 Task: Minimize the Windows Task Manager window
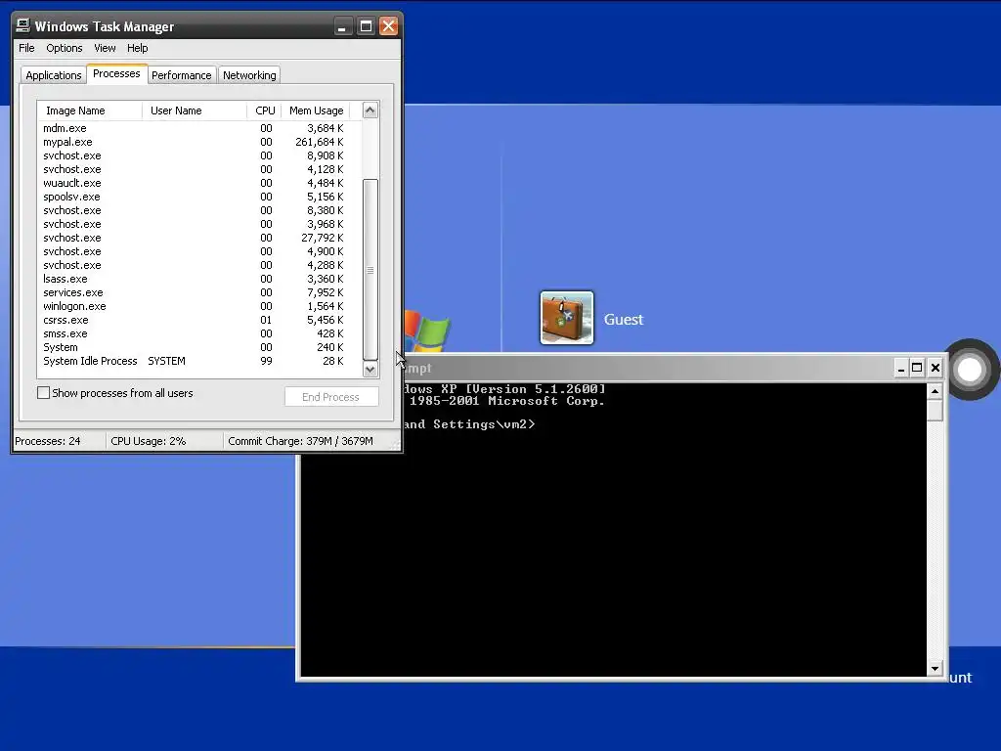pos(342,26)
